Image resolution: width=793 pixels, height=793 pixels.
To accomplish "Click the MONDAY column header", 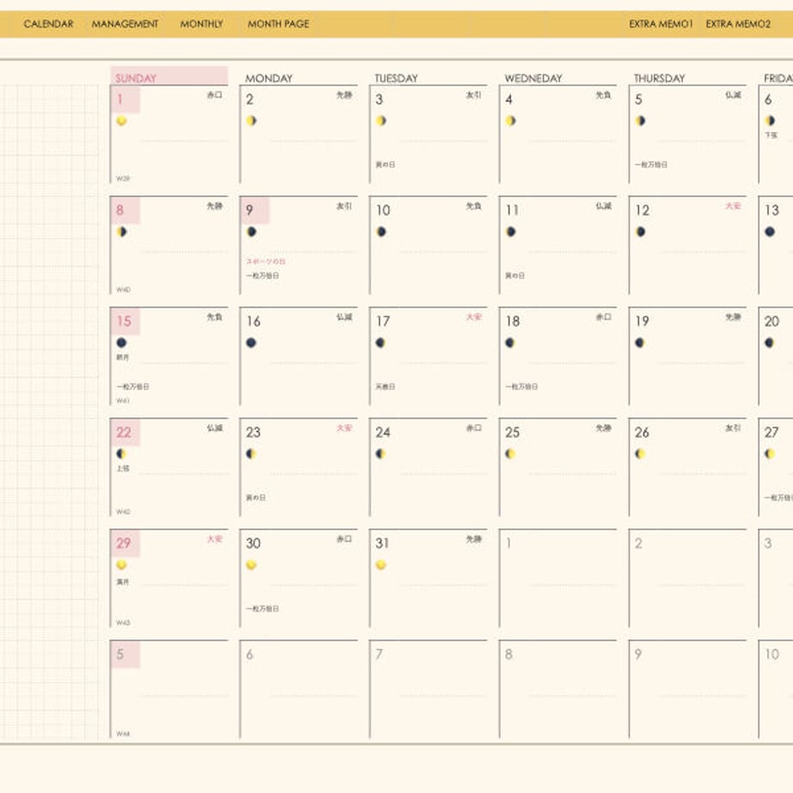I will pyautogui.click(x=269, y=78).
